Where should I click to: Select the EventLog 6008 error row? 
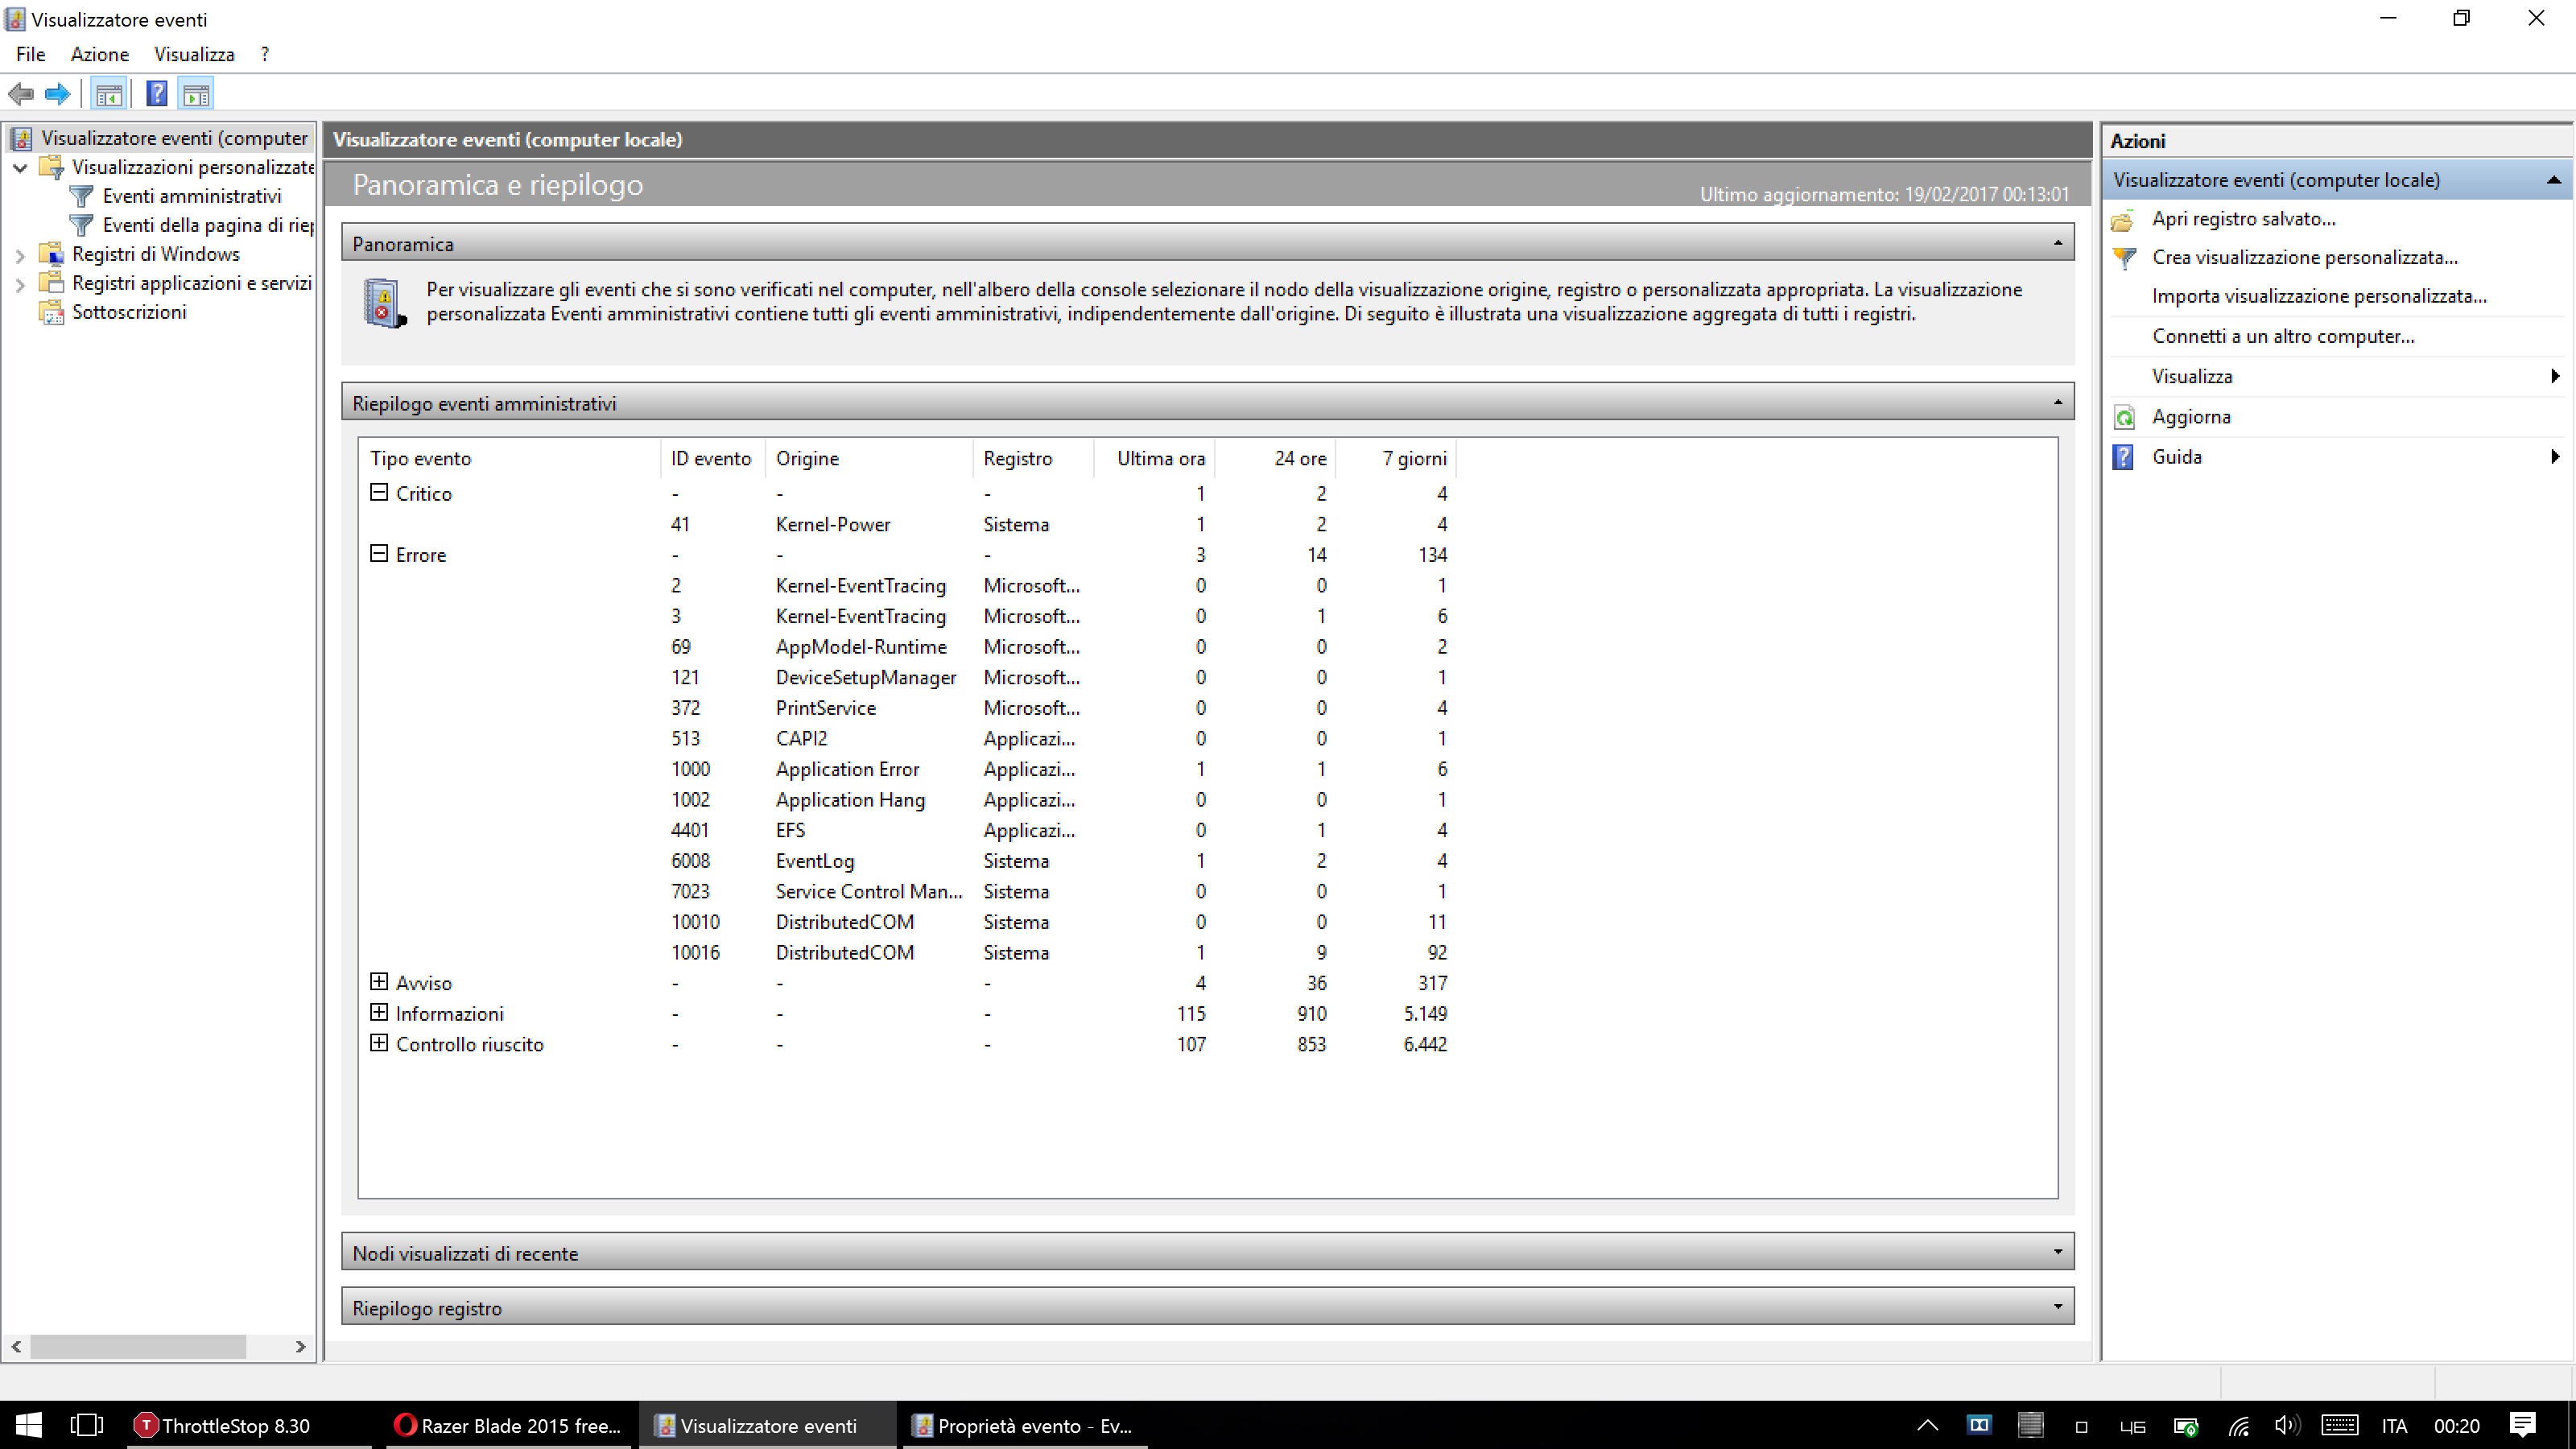tap(910, 860)
